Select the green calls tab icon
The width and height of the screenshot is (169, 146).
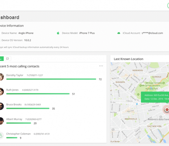click(x=2, y=59)
